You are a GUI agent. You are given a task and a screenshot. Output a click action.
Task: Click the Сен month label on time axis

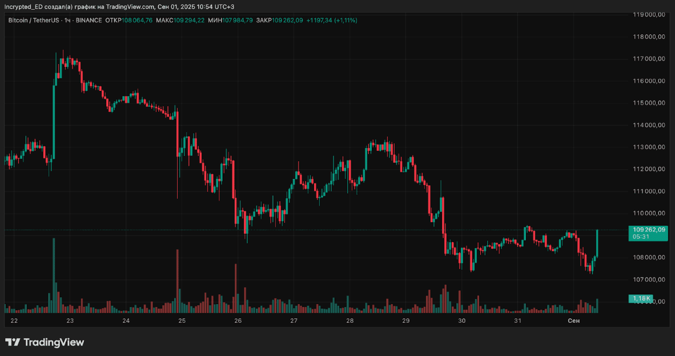(x=574, y=321)
